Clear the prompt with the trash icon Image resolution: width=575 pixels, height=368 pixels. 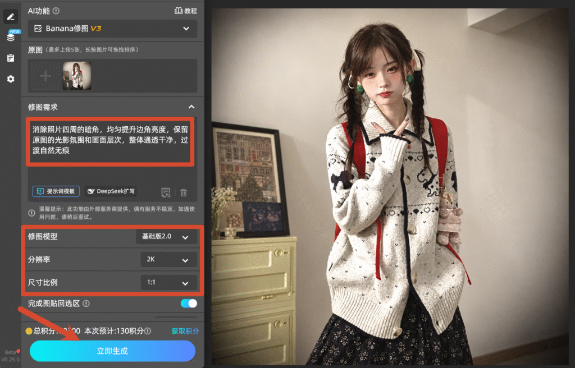(184, 192)
